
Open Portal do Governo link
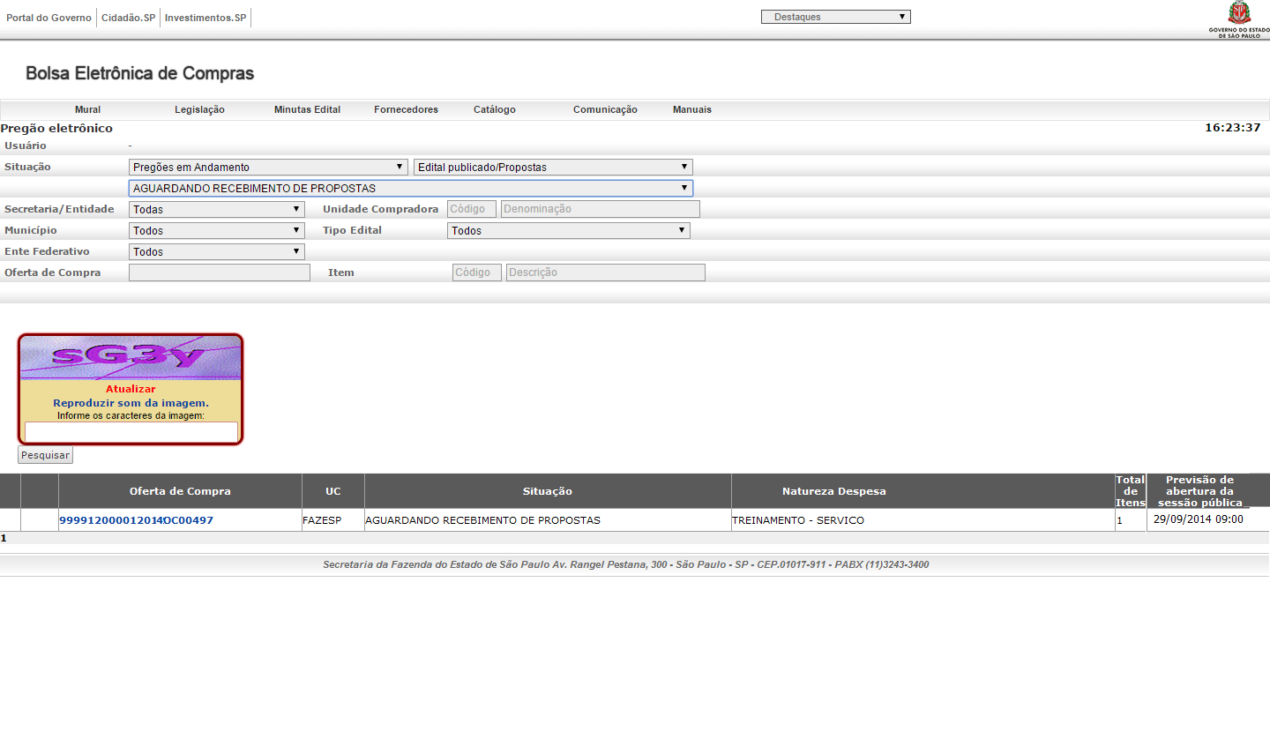[x=49, y=18]
